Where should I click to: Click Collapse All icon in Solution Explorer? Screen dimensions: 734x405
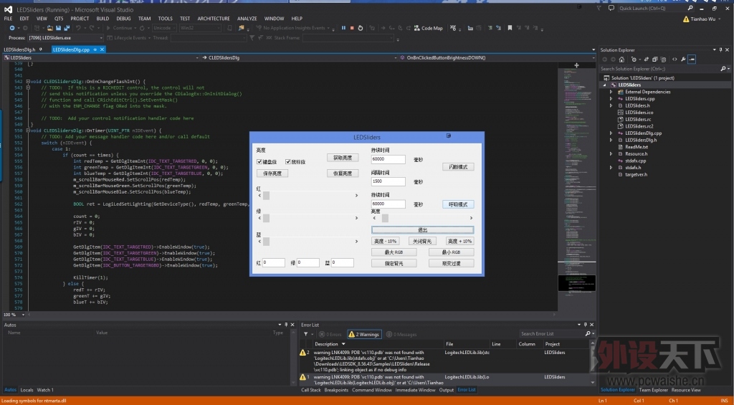pos(657,59)
